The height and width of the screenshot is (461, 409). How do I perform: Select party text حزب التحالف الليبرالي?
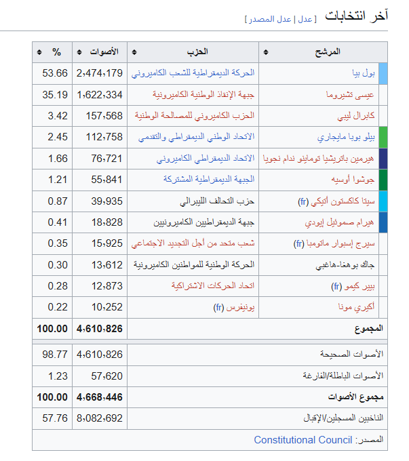click(x=217, y=201)
